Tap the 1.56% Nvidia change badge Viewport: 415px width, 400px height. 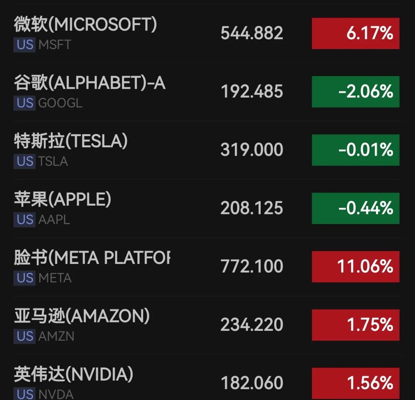tap(355, 383)
